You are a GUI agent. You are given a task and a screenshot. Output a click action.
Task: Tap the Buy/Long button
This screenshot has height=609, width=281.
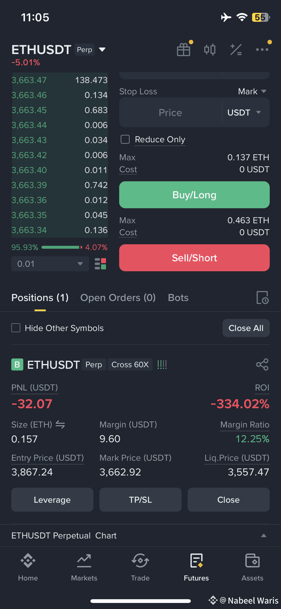coord(194,195)
